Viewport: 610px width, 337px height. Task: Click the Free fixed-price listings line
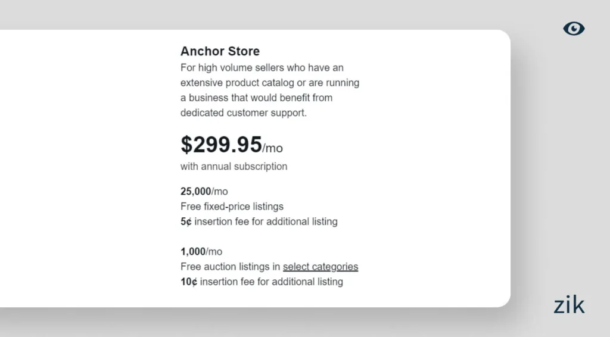click(232, 207)
